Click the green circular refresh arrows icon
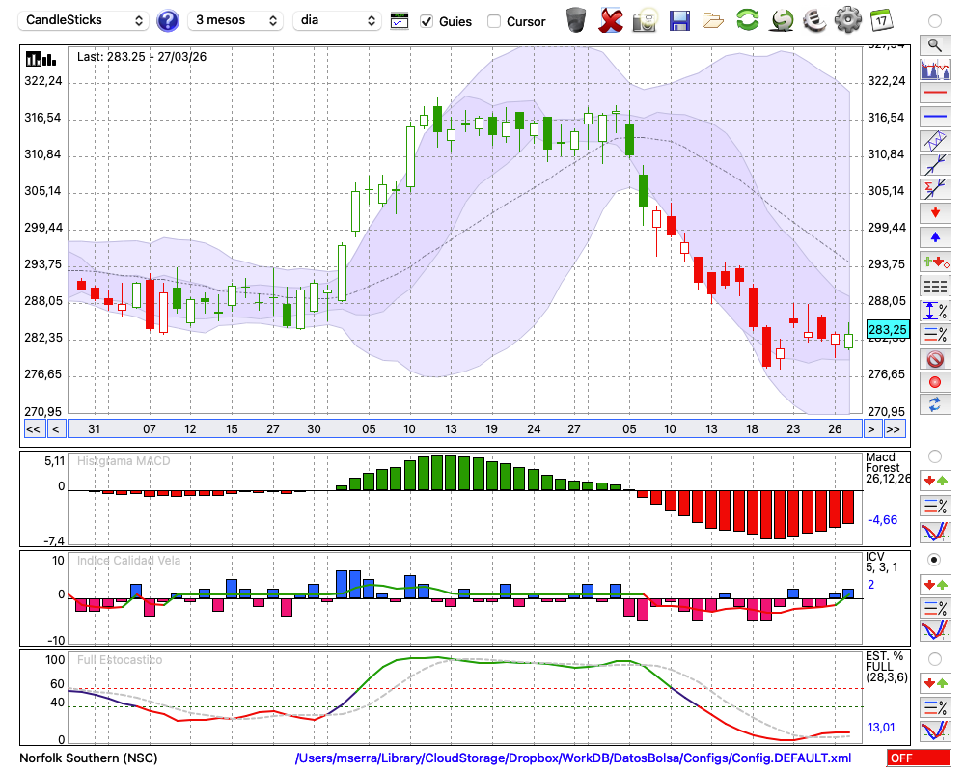Viewport: 965px width, 772px height. tap(747, 19)
